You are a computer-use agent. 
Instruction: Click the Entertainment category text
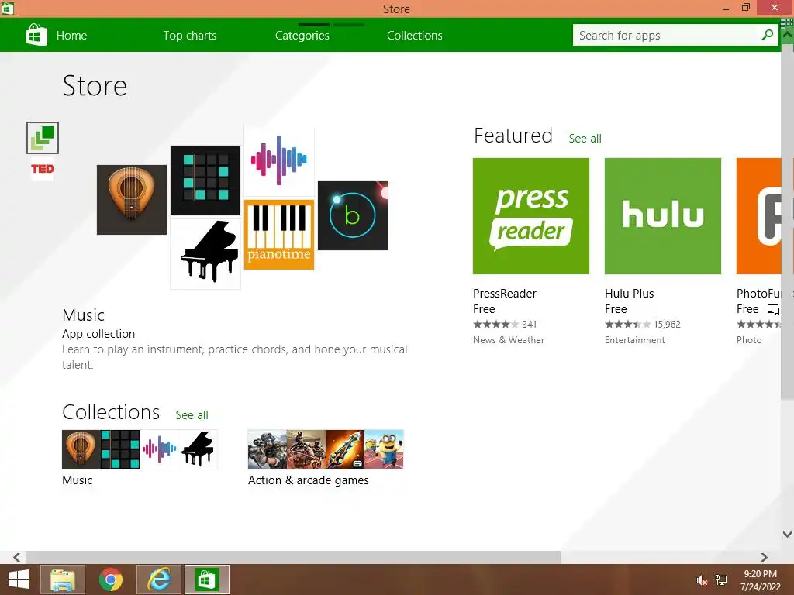[634, 340]
